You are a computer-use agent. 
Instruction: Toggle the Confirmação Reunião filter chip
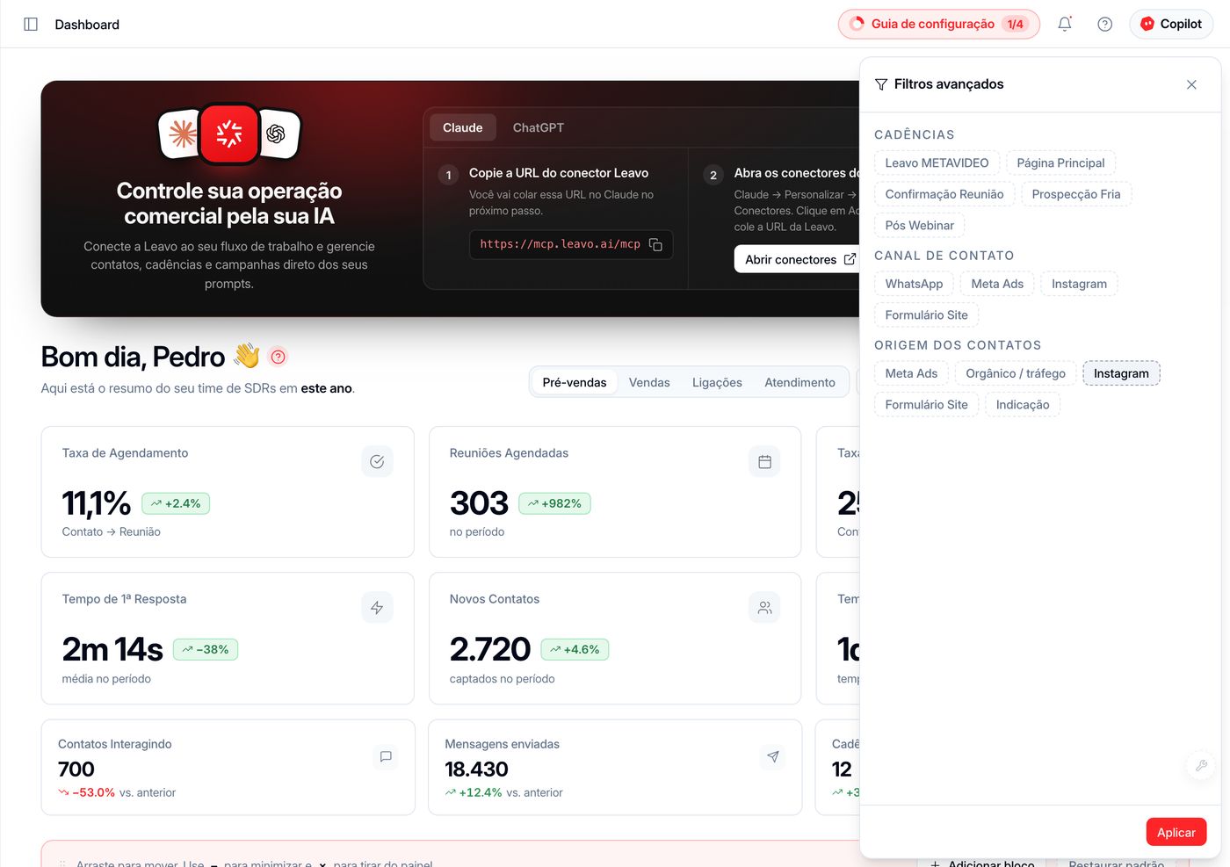tap(944, 194)
